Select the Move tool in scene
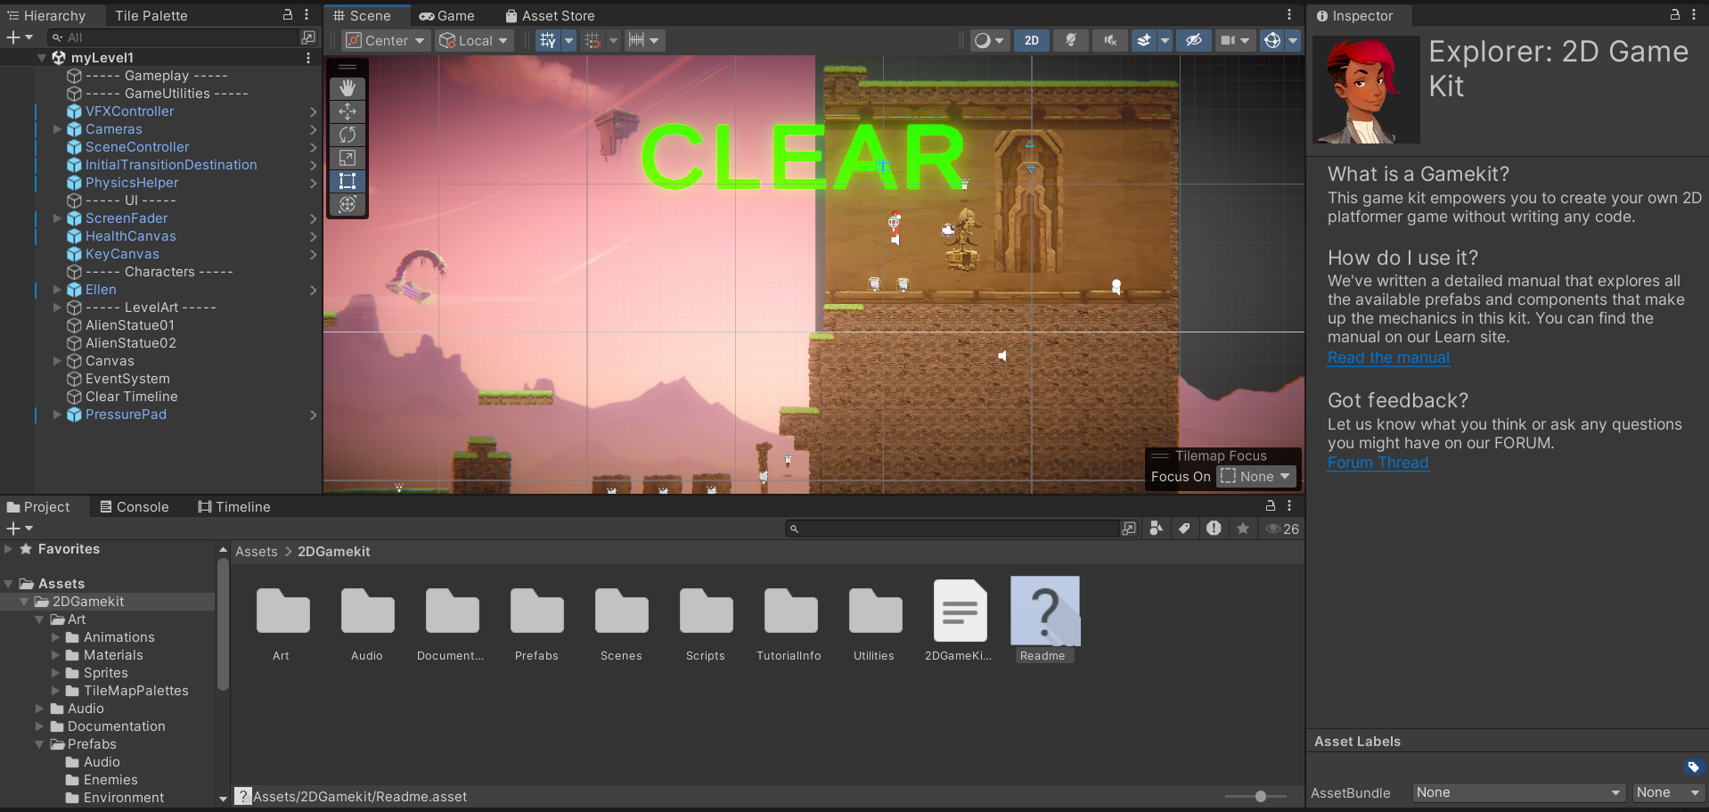1709x812 pixels. coord(348,111)
